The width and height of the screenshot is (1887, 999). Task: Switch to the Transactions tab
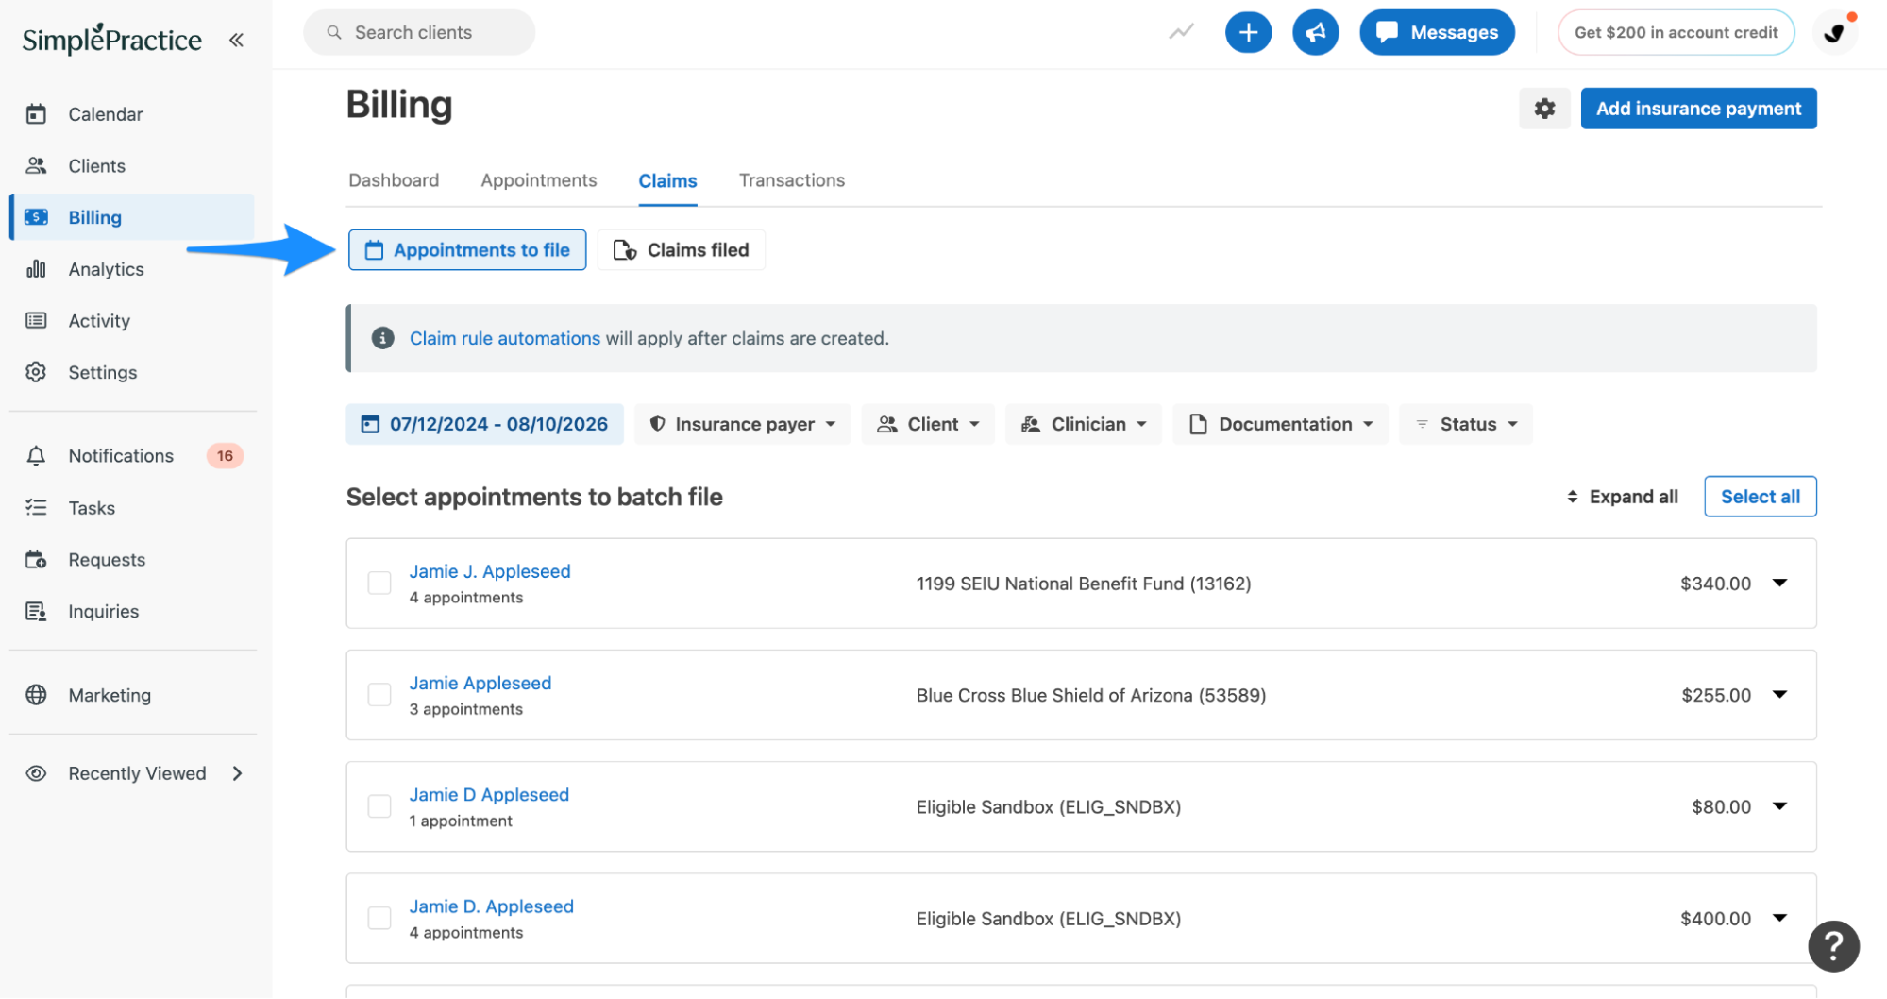pos(792,180)
